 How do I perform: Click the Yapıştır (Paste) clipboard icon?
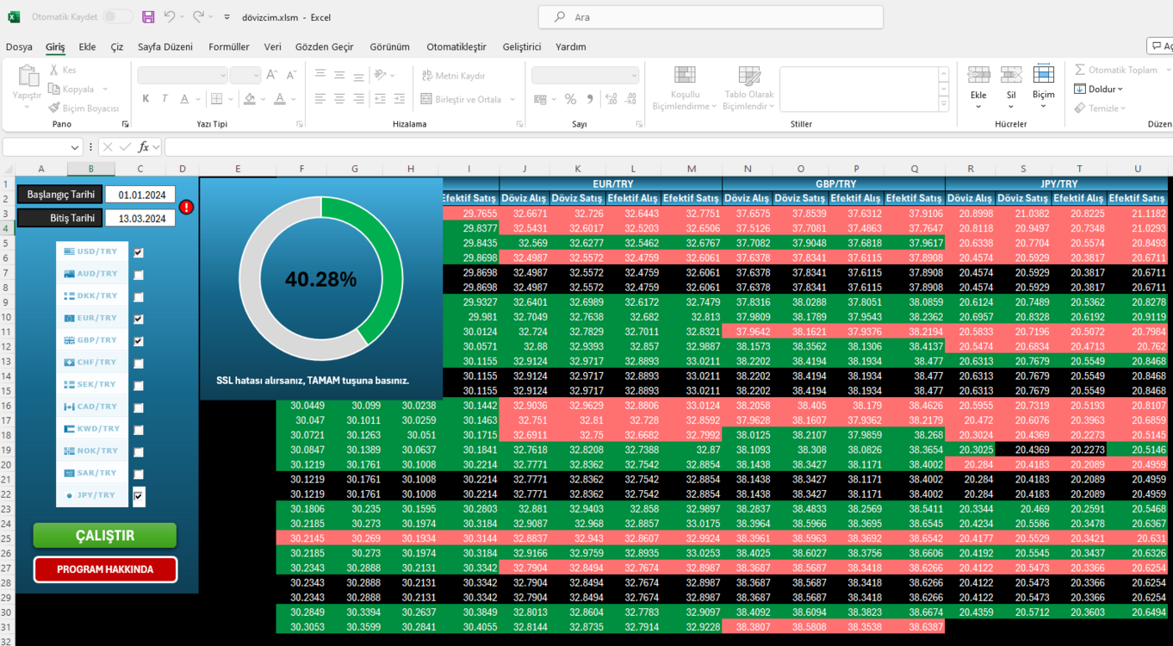pos(28,76)
